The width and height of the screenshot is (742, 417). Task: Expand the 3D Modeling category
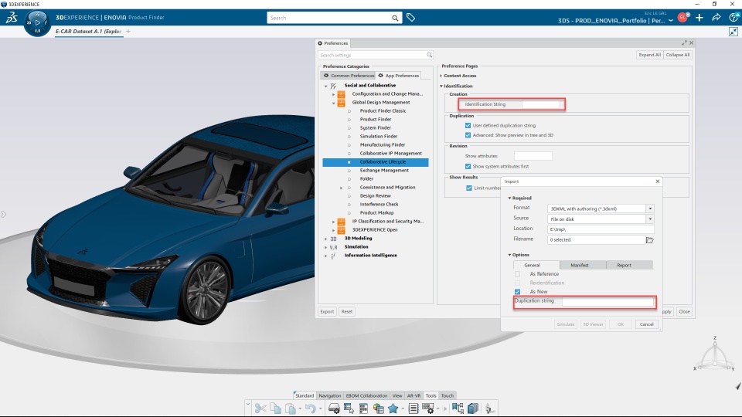coord(325,239)
